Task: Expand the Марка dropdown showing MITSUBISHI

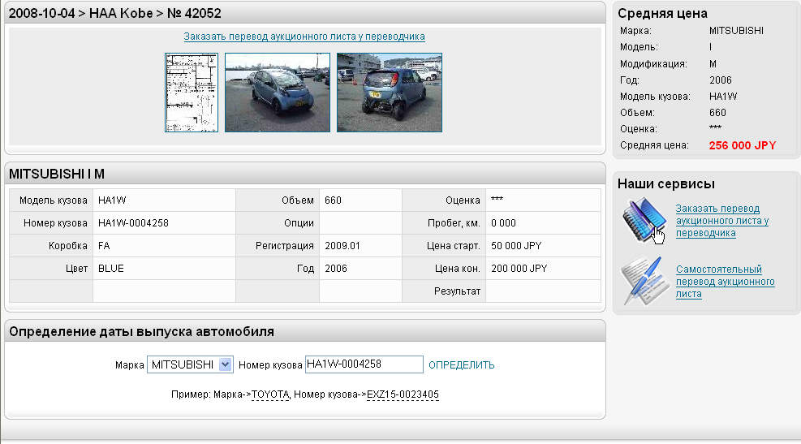Action: coord(190,364)
